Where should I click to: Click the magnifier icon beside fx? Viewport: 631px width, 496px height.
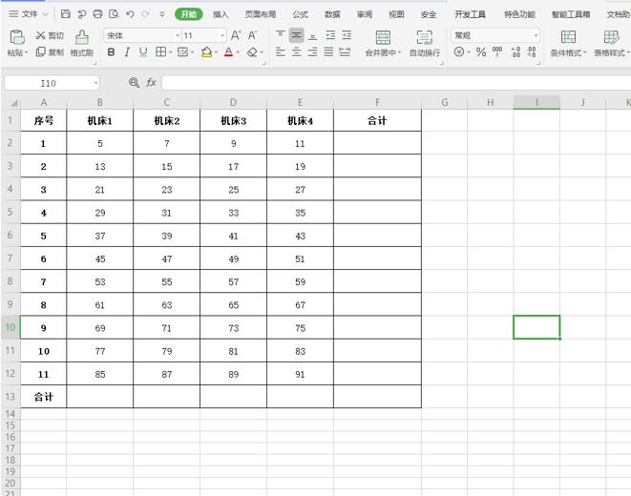pyautogui.click(x=134, y=82)
